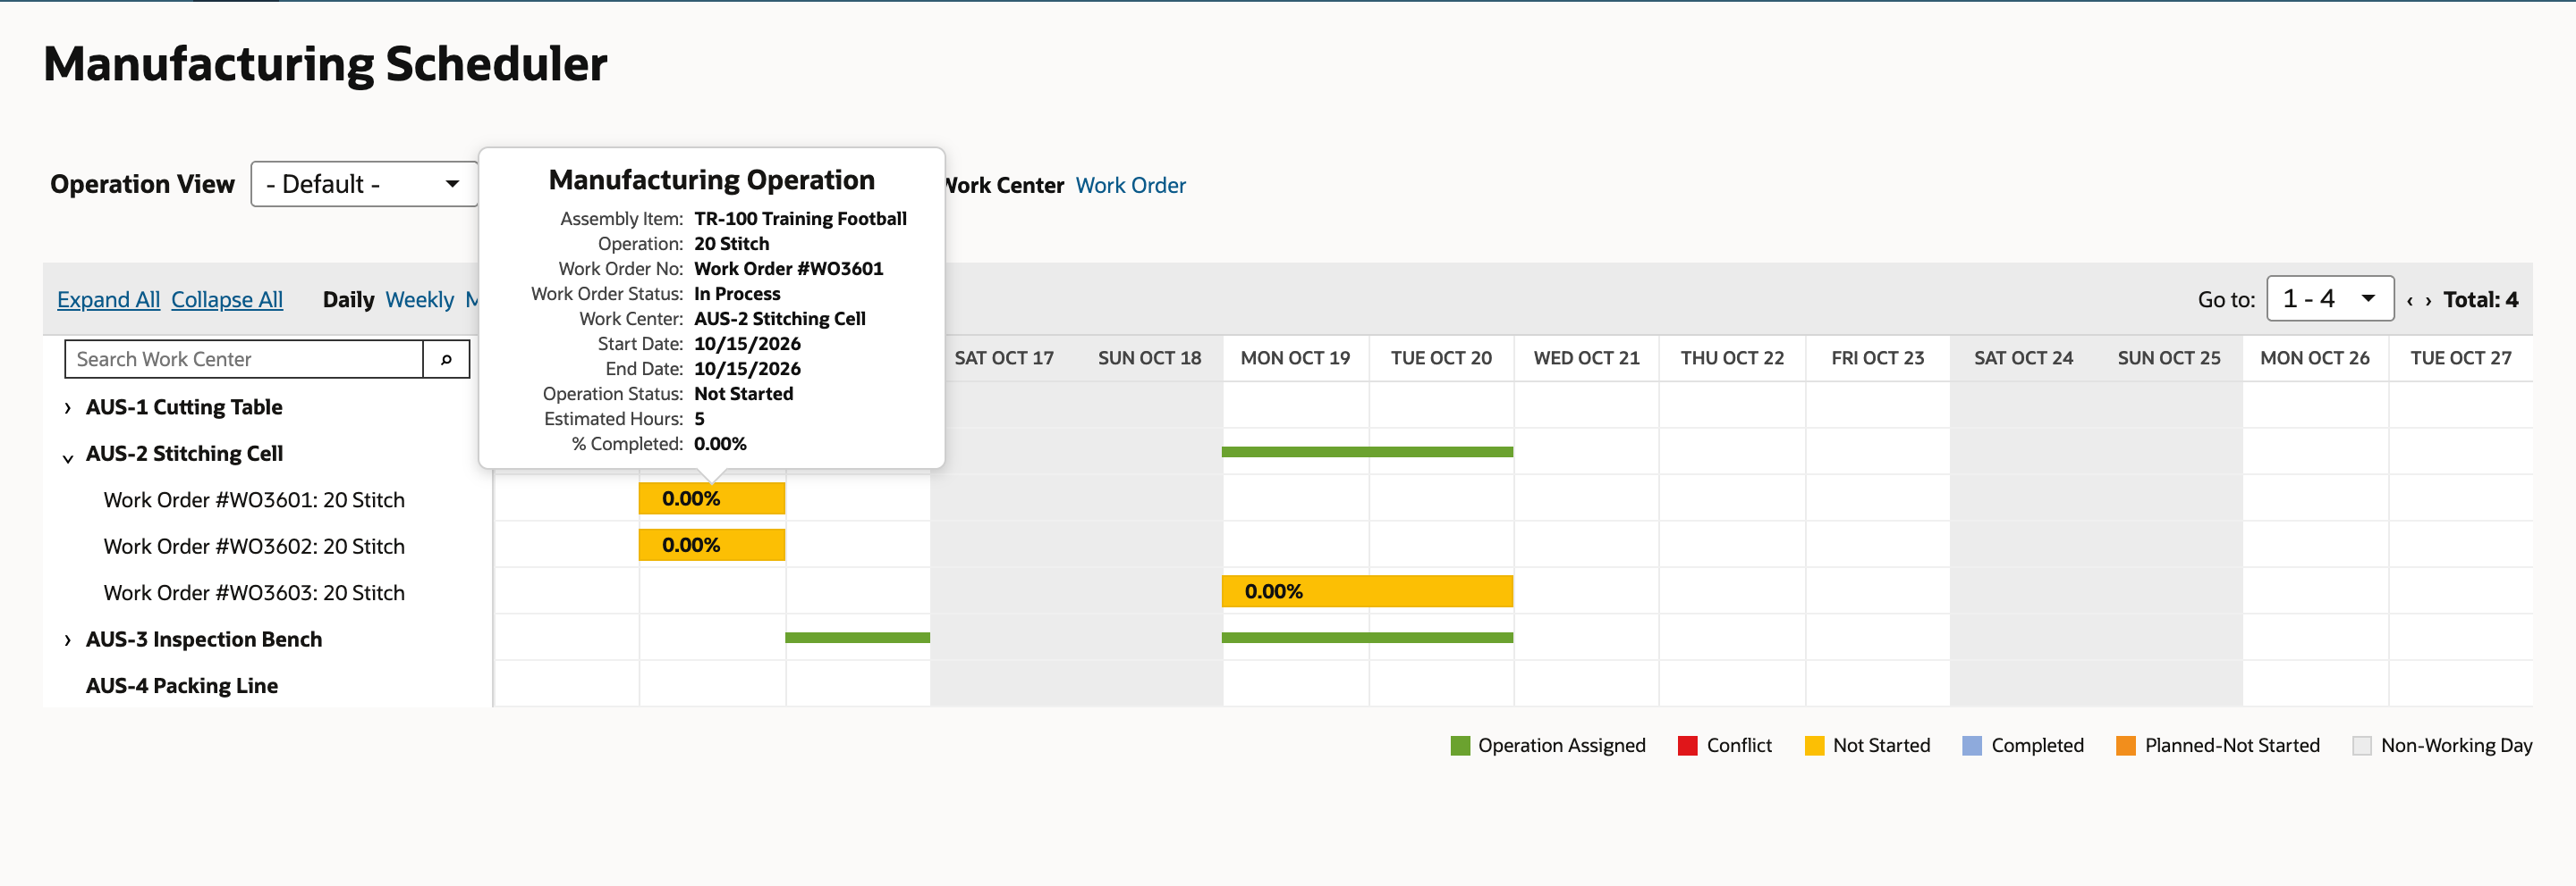Switch to the Daily view

(x=348, y=300)
